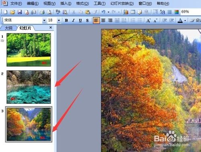Click the 69% zoom level box
Screen dimensions: 201x152
click(x=191, y=12)
